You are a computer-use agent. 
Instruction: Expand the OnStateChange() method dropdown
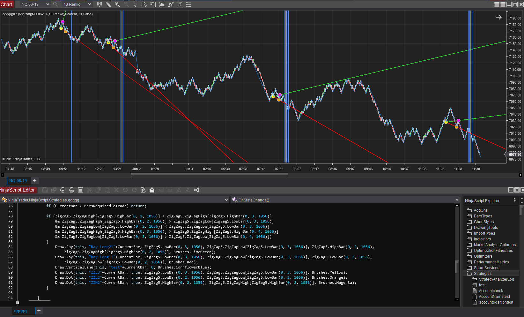[x=457, y=200]
